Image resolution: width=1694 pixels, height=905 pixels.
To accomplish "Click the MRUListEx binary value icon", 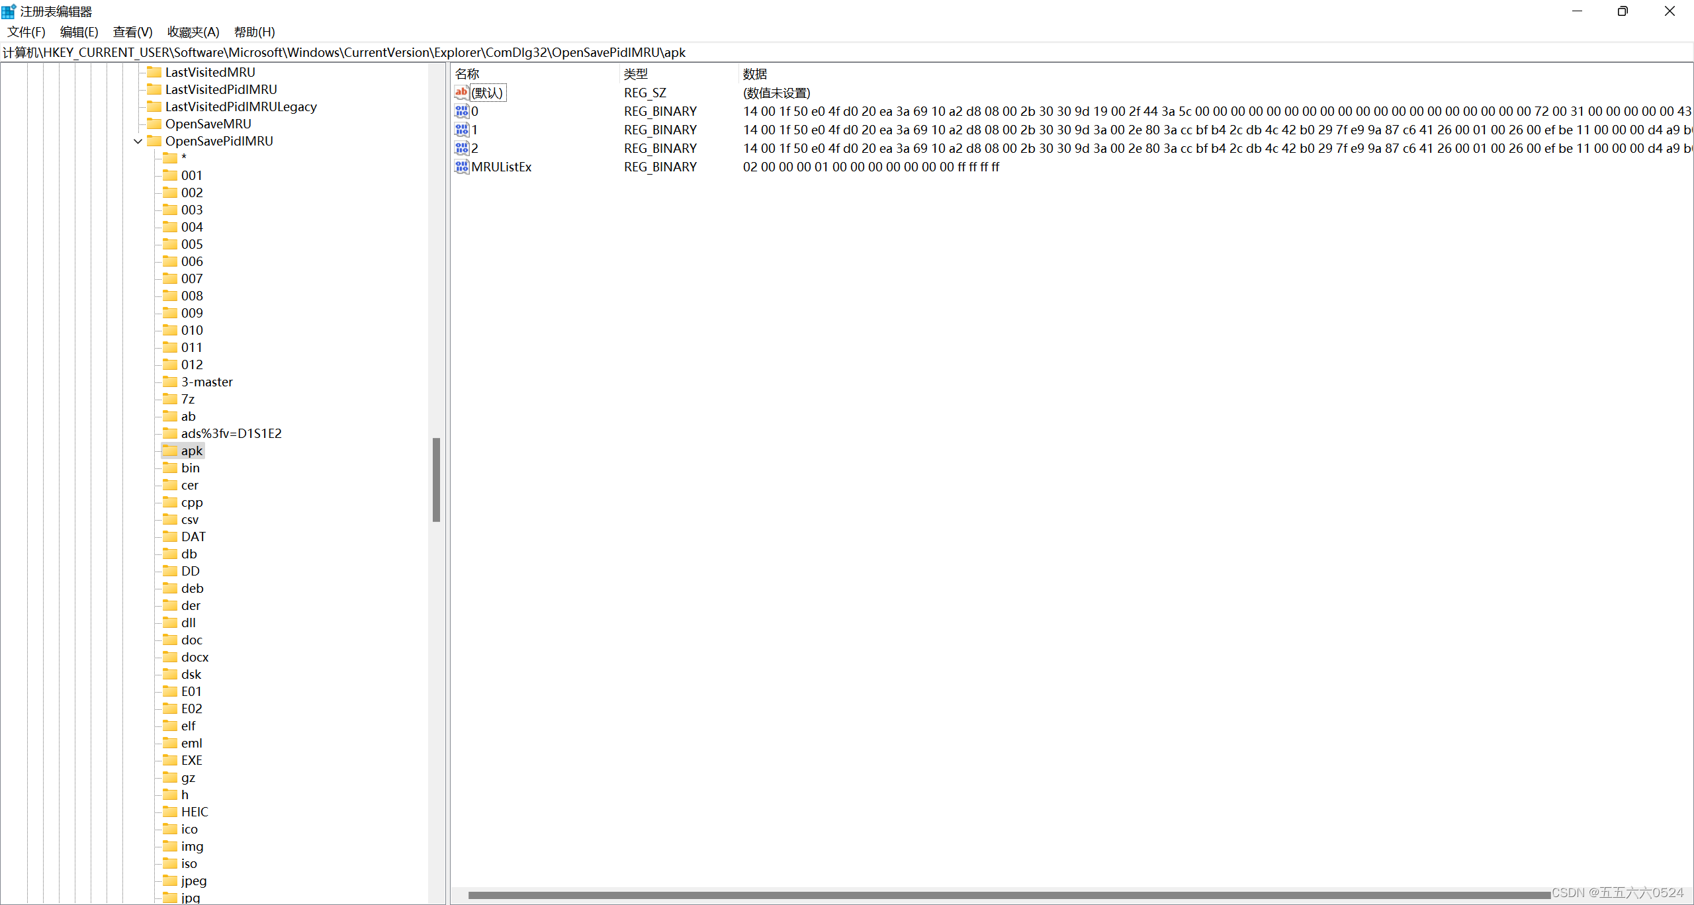I will (461, 167).
